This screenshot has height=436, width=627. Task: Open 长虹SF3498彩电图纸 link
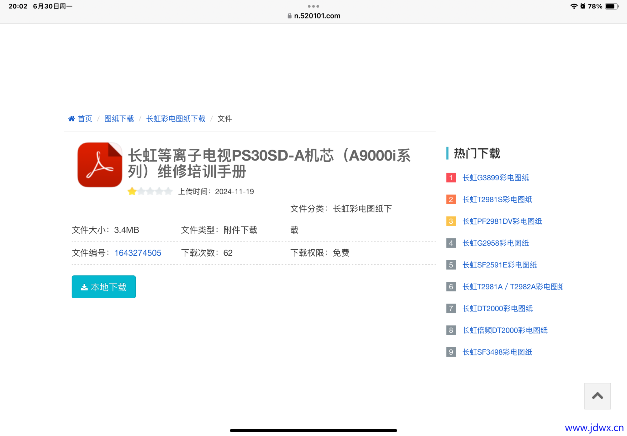(498, 352)
